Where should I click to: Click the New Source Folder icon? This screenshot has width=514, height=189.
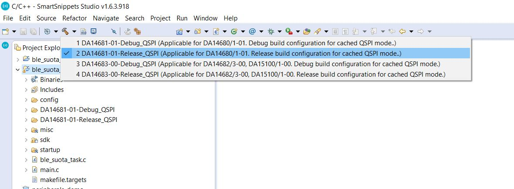coord(197,31)
